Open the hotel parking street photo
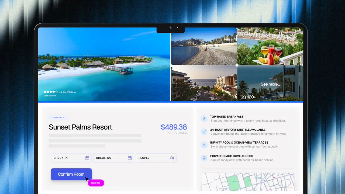Image resolution: width=345 pixels, height=194 pixels. click(x=203, y=83)
